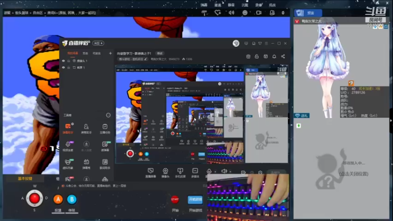Expand the mode pill button beside 直播伴侣 logo

click(98, 43)
